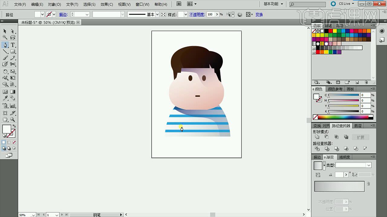Viewport: 387px width, 217px height.
Task: Expand the zoom level dropdown at 50%
Action: coord(33,215)
